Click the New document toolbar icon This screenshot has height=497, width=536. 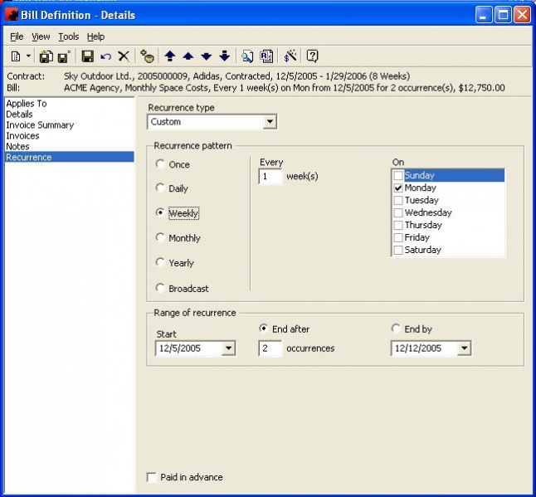(x=16, y=56)
